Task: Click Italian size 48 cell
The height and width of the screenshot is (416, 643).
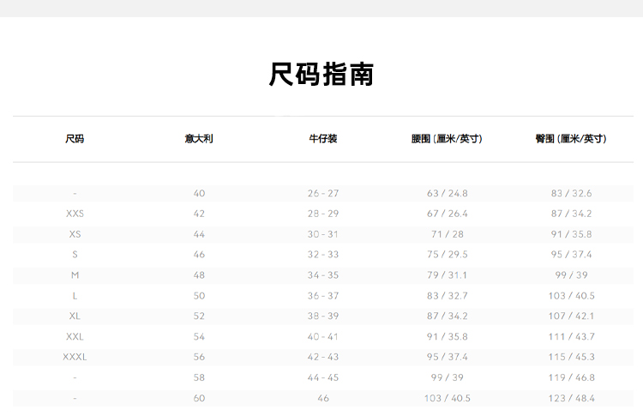Action: [199, 275]
